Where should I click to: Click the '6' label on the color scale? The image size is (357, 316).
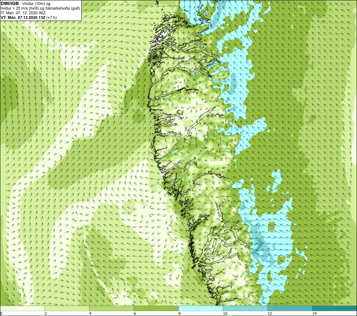tap(135, 314)
